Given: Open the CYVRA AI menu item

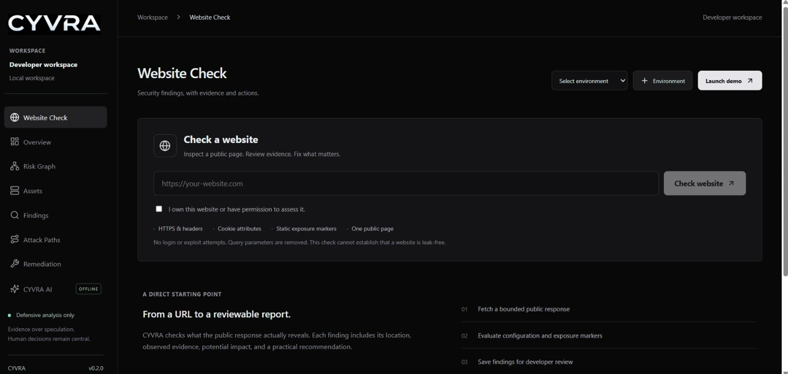Looking at the screenshot, I should (x=56, y=289).
